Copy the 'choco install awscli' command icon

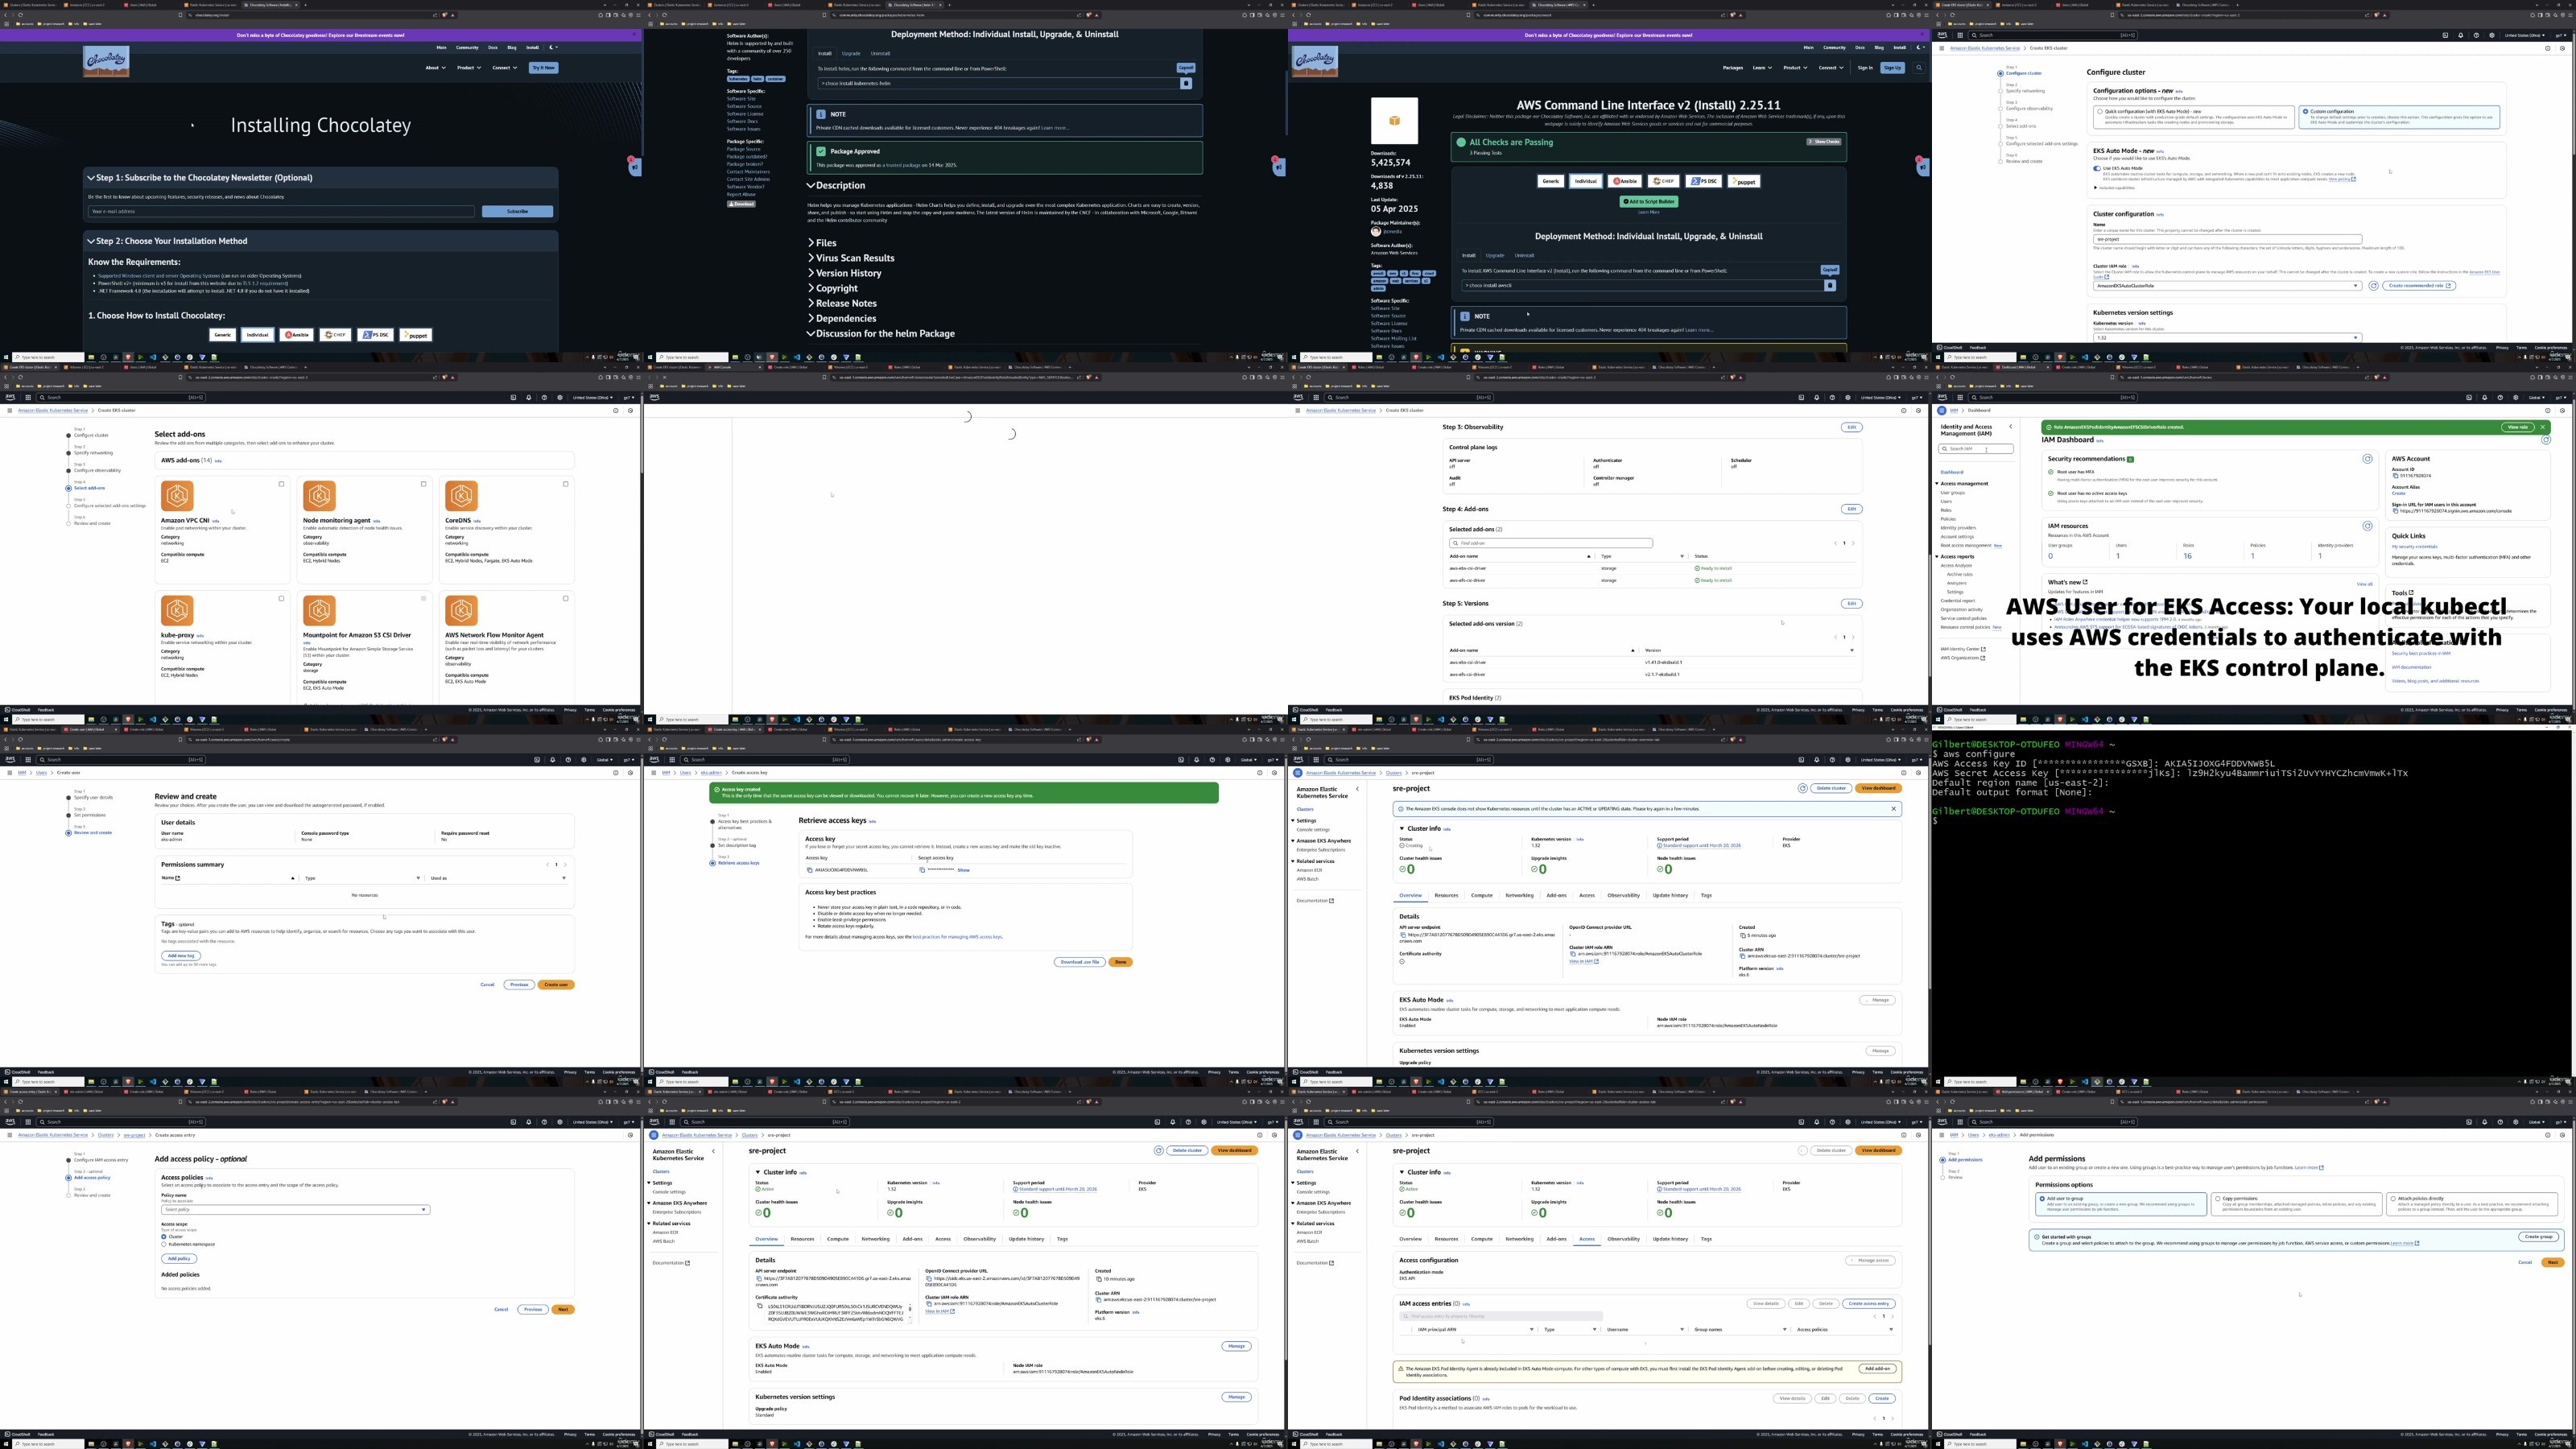point(1830,285)
